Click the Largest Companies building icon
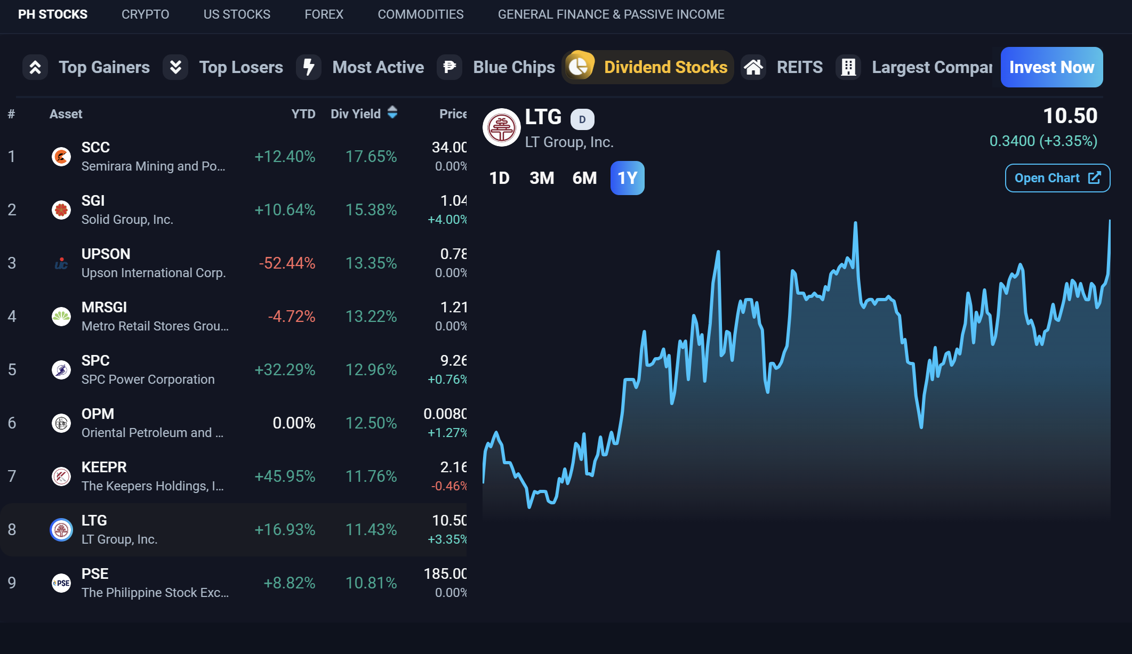Viewport: 1132px width, 654px height. click(848, 68)
